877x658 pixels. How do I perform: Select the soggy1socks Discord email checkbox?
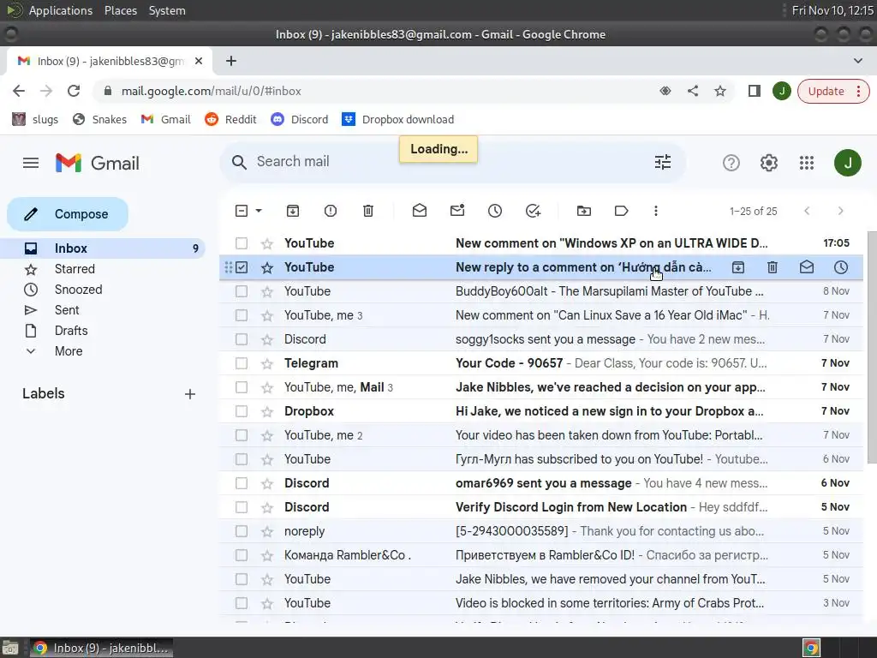click(x=242, y=339)
